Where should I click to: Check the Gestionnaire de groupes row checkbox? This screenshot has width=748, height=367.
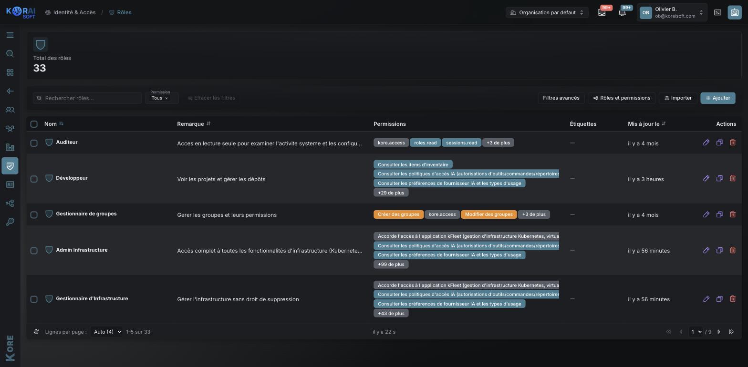tap(34, 215)
